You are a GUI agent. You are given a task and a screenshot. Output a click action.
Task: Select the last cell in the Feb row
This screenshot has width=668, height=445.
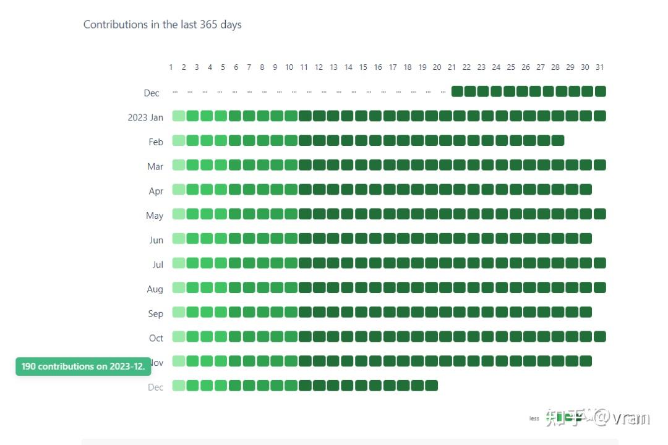558,140
